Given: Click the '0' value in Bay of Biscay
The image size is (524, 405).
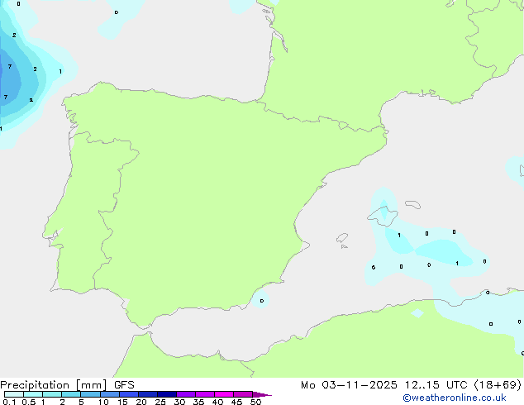Looking at the screenshot, I should click(x=117, y=12).
